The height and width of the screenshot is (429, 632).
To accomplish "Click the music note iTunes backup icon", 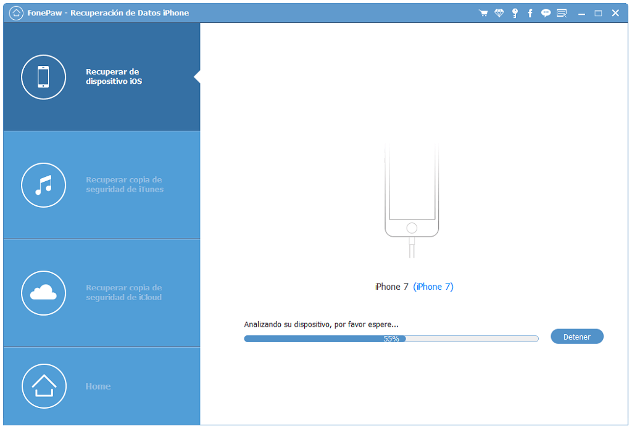I will (x=44, y=185).
